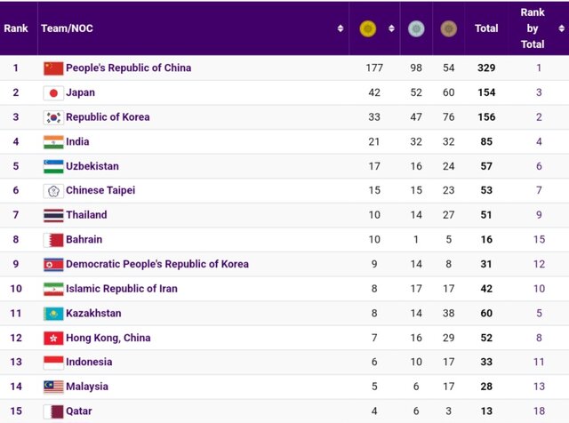Click the silver medal column icon
This screenshot has height=423, width=569.
pyautogui.click(x=415, y=29)
